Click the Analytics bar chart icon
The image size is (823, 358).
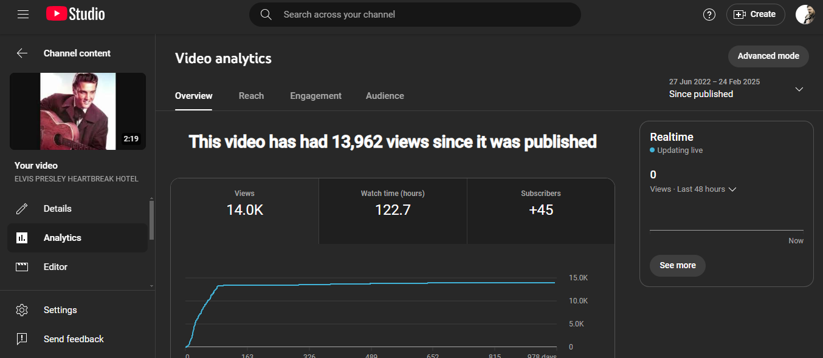22,238
